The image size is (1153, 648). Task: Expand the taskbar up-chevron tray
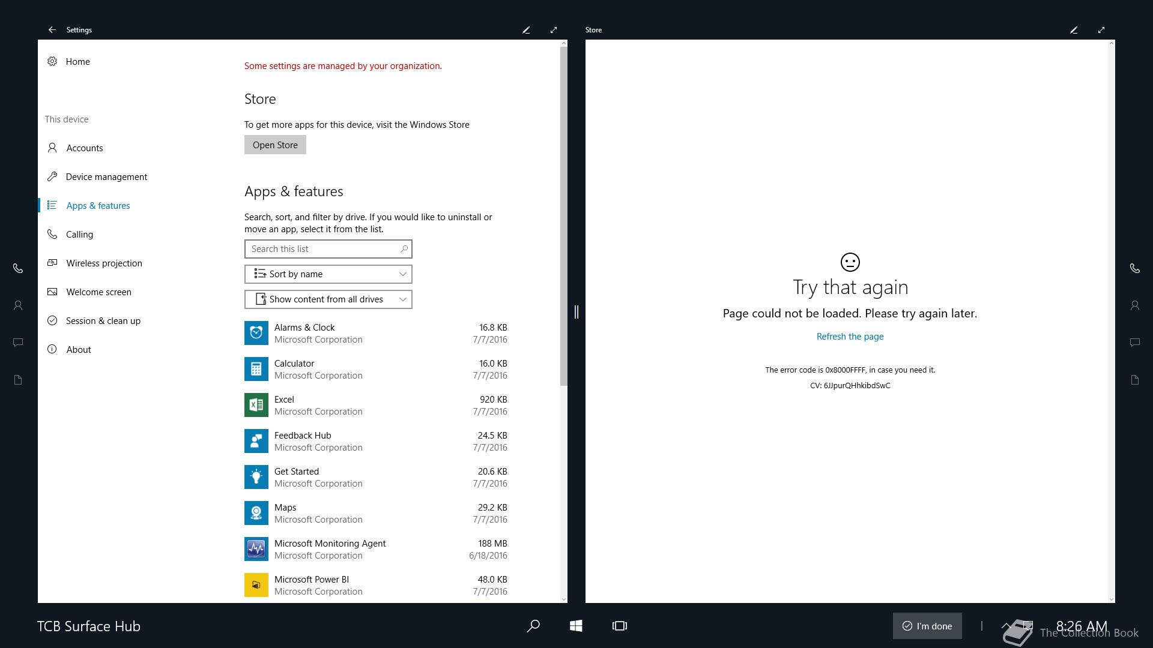click(x=1006, y=626)
